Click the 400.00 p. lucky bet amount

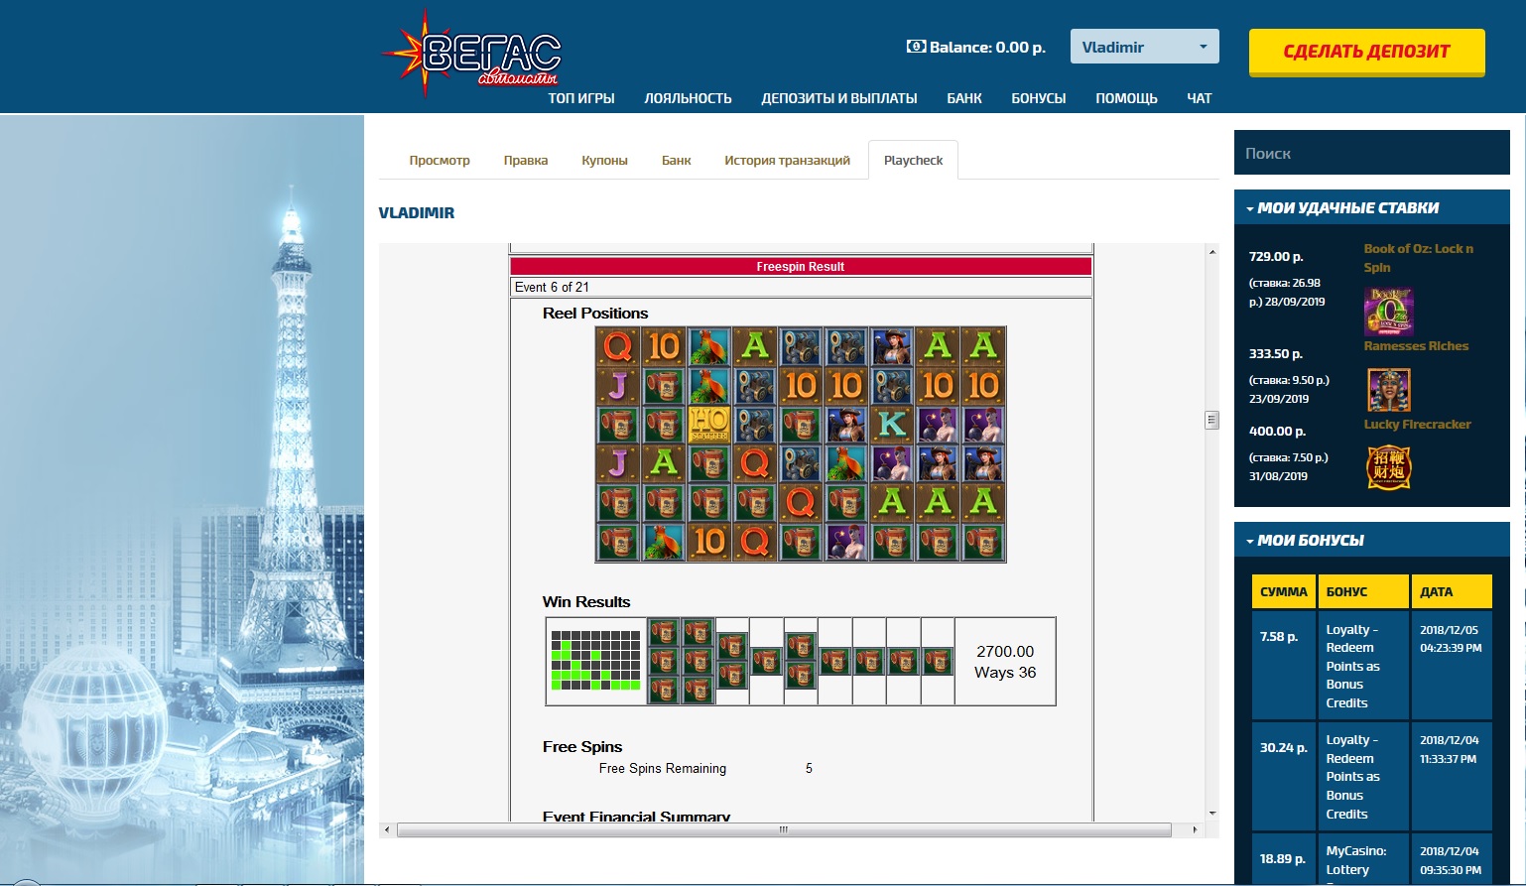(x=1277, y=431)
